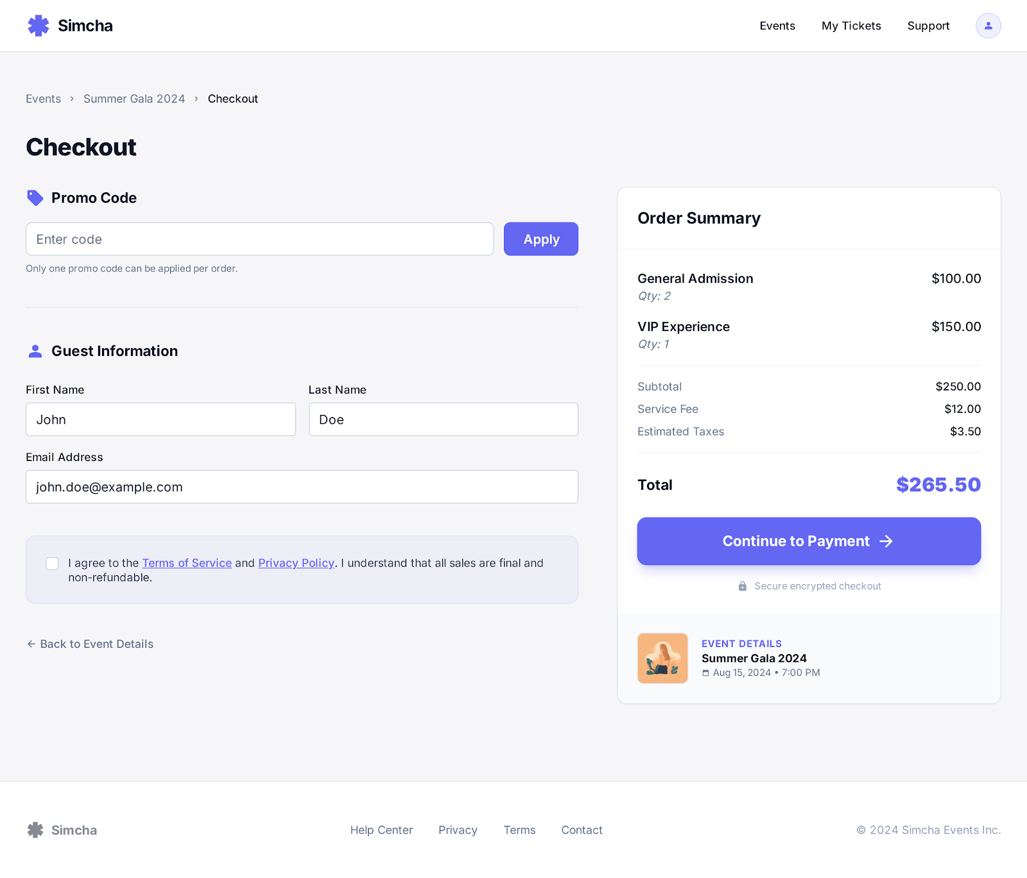Image resolution: width=1027 pixels, height=878 pixels.
Task: Click the secure checkout lock icon
Action: pyautogui.click(x=743, y=586)
